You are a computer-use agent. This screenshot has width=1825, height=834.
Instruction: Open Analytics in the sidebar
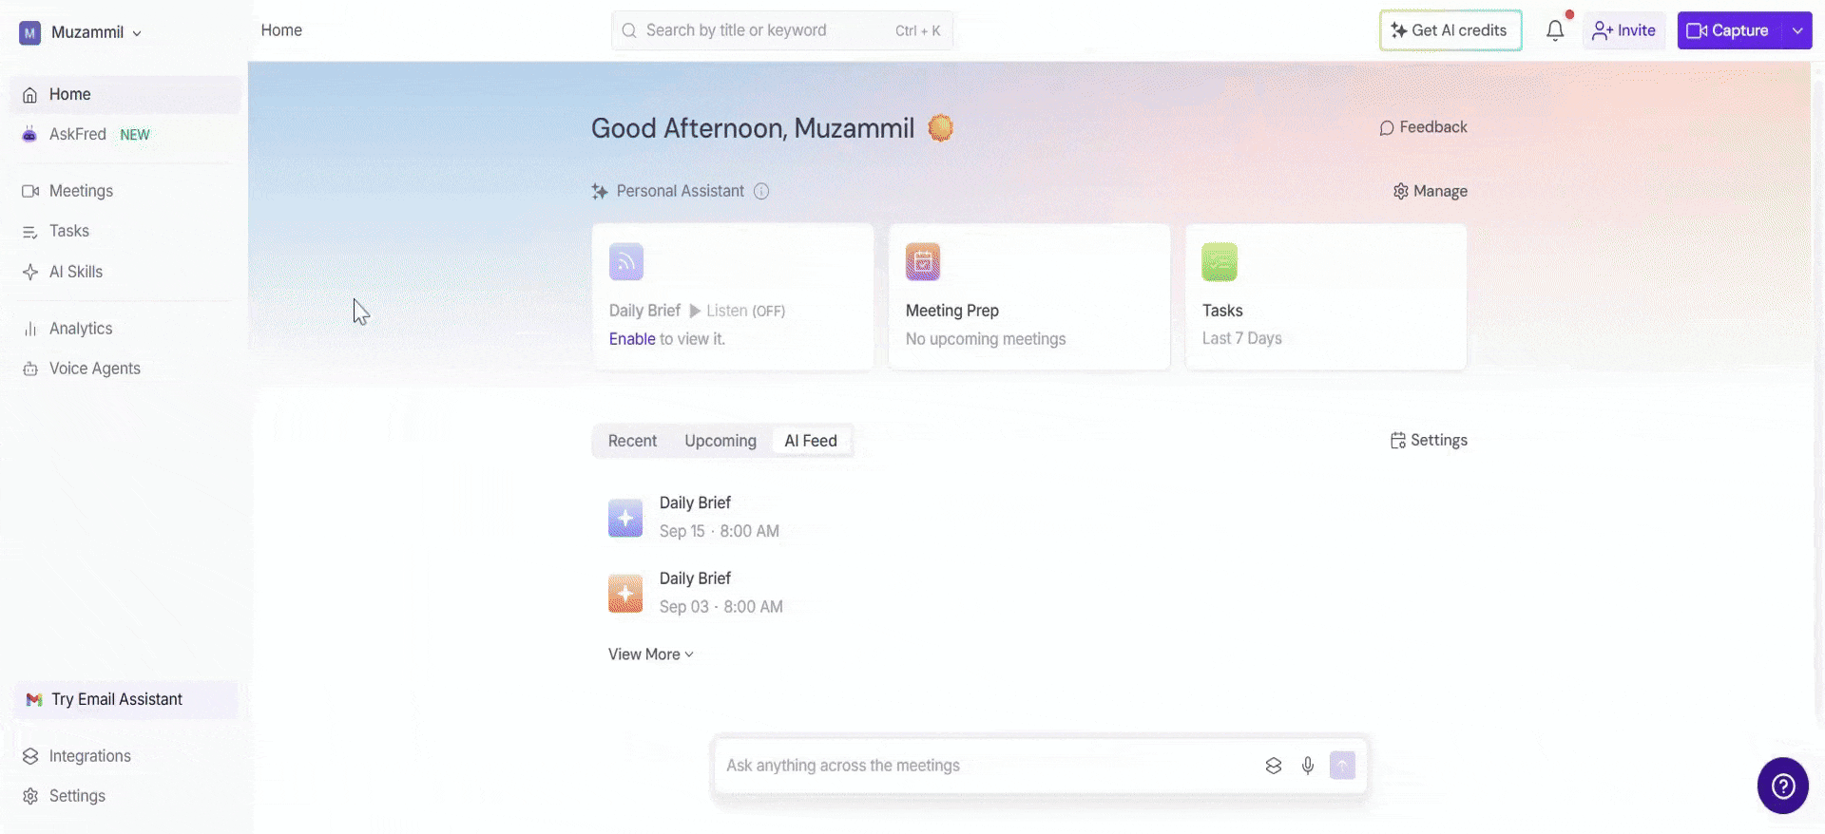pyautogui.click(x=125, y=329)
